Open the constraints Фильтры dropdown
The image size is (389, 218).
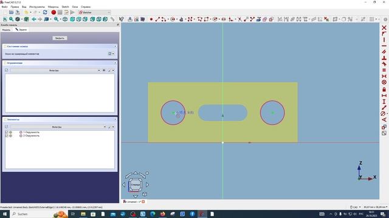pos(55,70)
